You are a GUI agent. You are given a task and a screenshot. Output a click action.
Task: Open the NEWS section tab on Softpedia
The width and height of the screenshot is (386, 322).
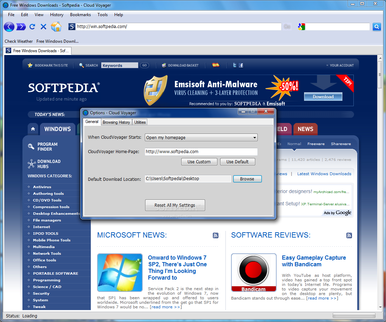click(305, 129)
